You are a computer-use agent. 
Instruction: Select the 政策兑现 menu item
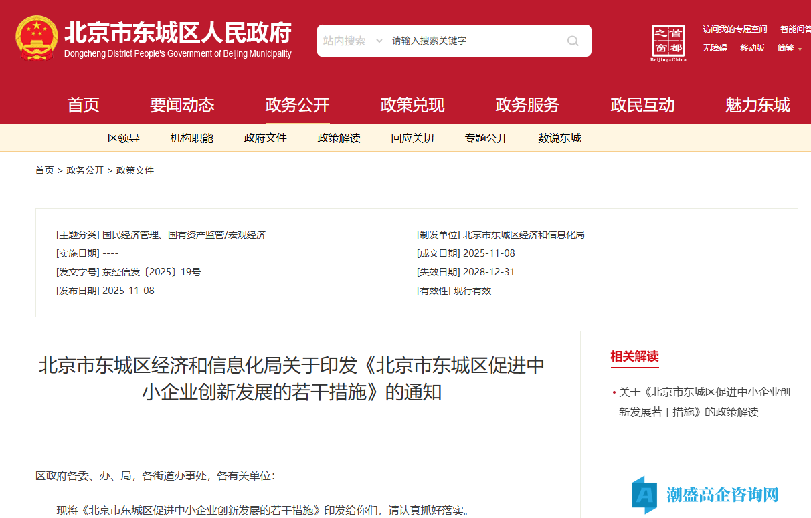[x=412, y=104]
